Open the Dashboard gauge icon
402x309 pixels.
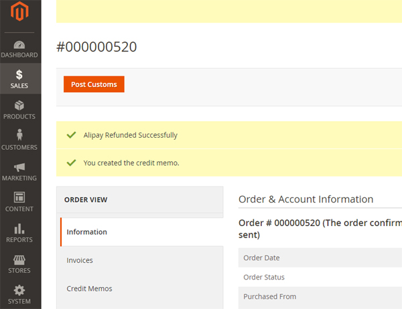(19, 45)
